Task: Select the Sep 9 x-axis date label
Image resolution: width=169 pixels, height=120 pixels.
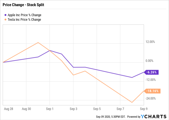Action: [x=144, y=109]
